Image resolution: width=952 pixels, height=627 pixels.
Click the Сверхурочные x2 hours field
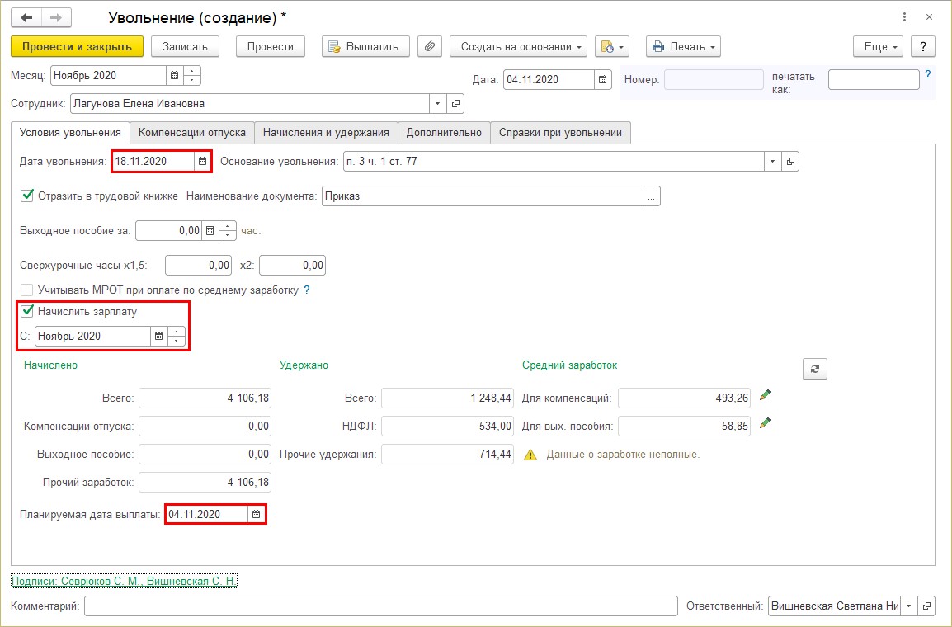293,266
